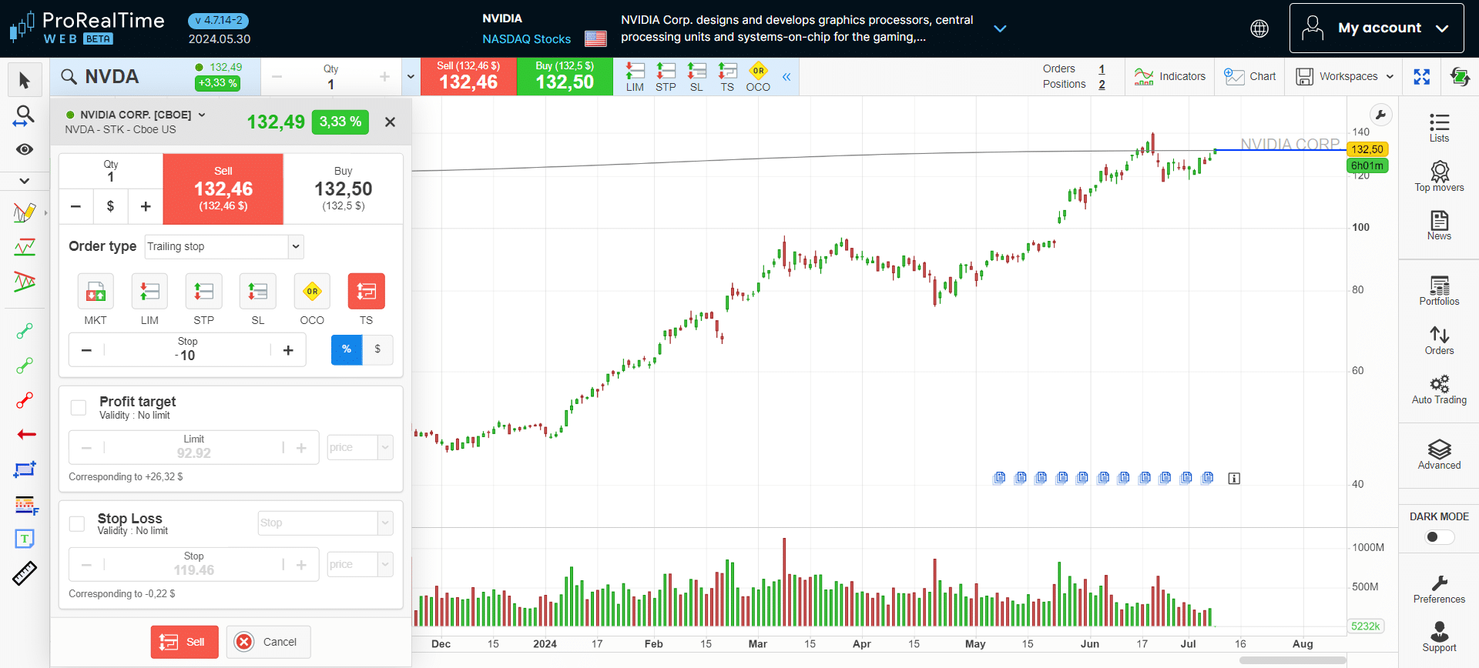1479x668 pixels.
Task: Open the Lists panel
Action: (1439, 128)
